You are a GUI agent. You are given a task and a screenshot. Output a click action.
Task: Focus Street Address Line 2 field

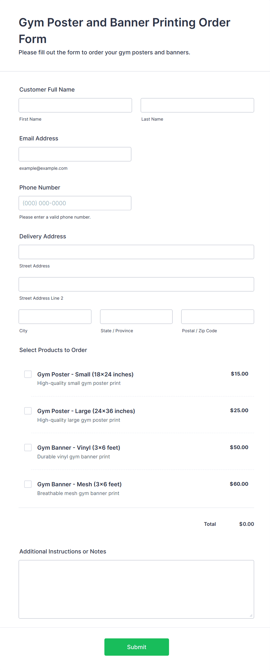tap(136, 284)
